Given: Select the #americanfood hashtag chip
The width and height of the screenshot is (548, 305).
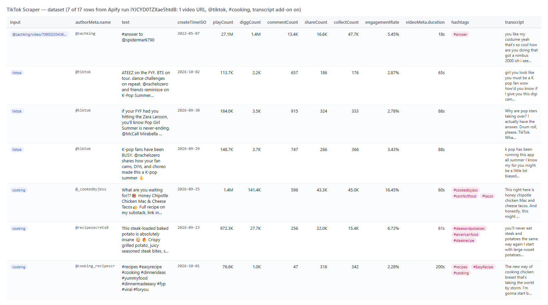Looking at the screenshot, I should click(466, 235).
